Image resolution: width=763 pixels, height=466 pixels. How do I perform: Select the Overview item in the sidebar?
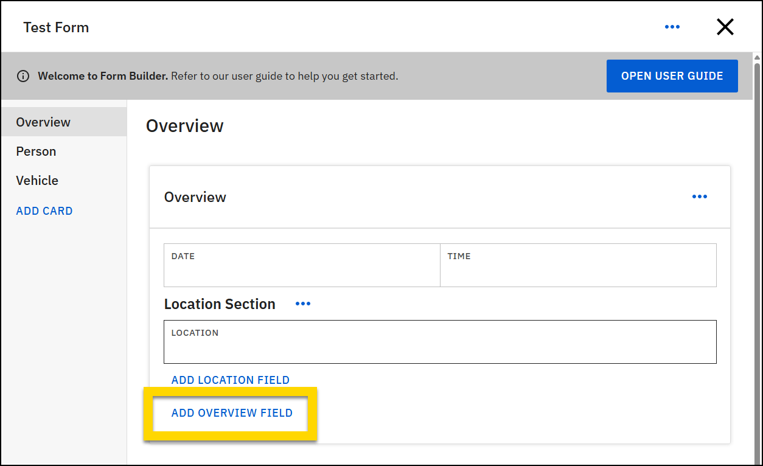pos(43,122)
